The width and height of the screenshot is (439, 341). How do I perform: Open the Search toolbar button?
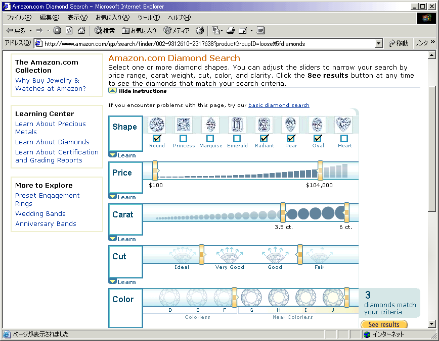coord(104,30)
